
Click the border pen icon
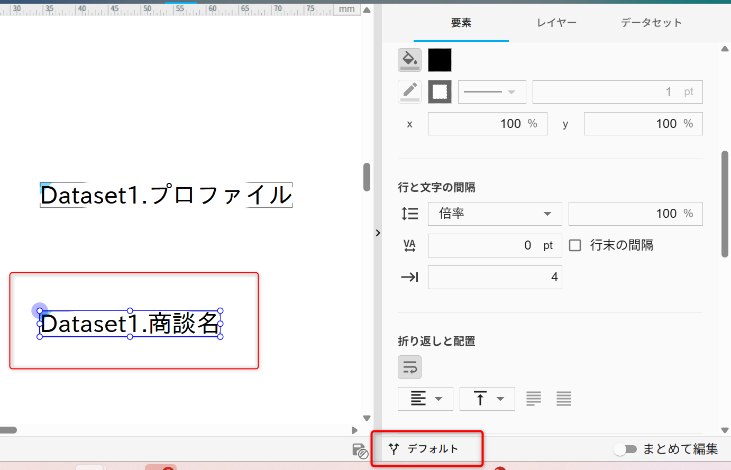(409, 91)
